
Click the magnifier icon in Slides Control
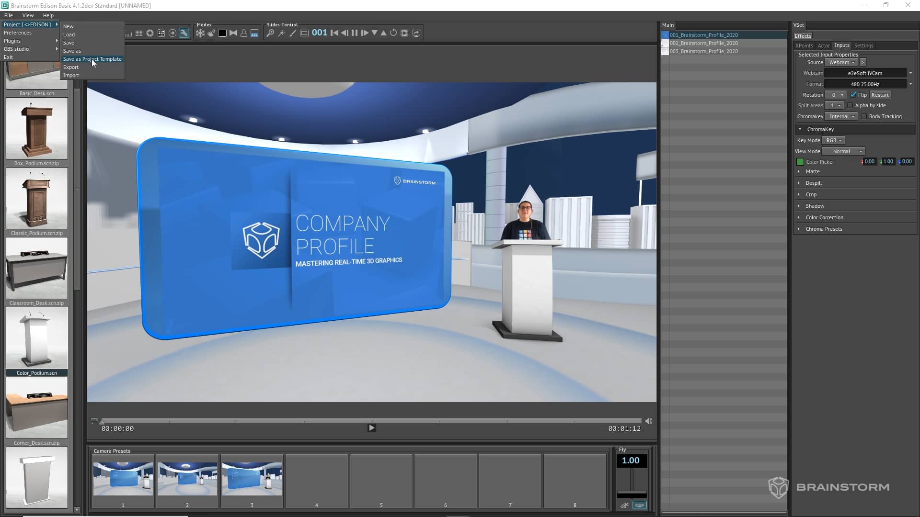coord(270,33)
